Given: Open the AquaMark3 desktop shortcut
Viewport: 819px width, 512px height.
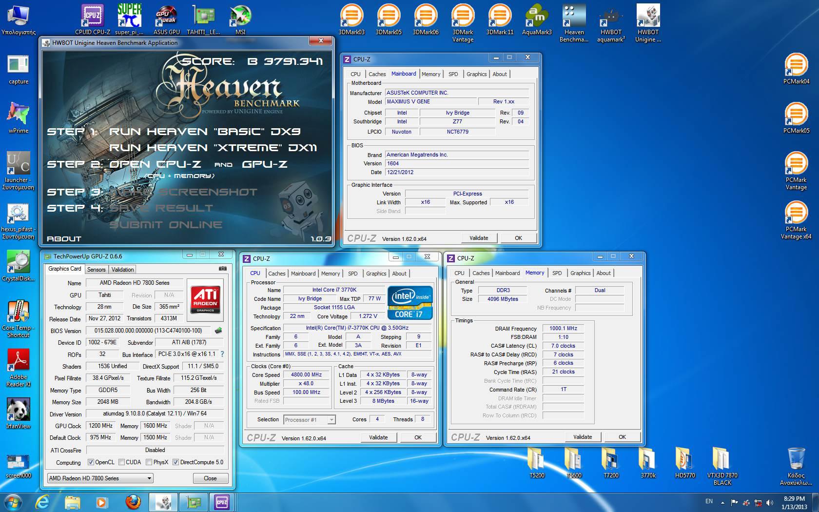Looking at the screenshot, I should tap(537, 20).
